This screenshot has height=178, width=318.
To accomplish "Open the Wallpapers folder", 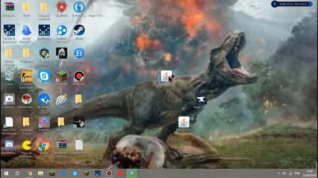I will (x=26, y=54).
